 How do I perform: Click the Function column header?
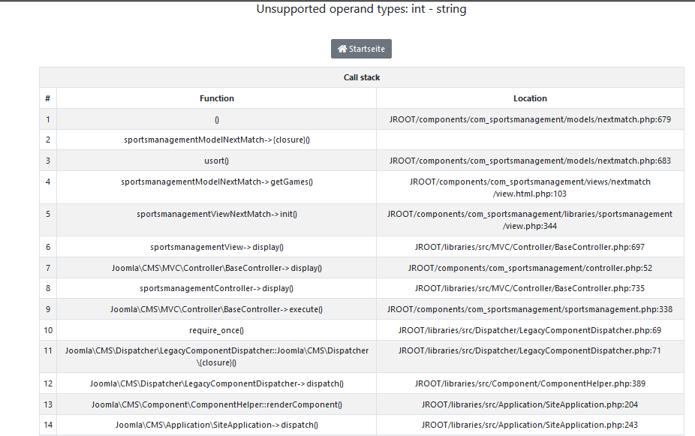(217, 98)
